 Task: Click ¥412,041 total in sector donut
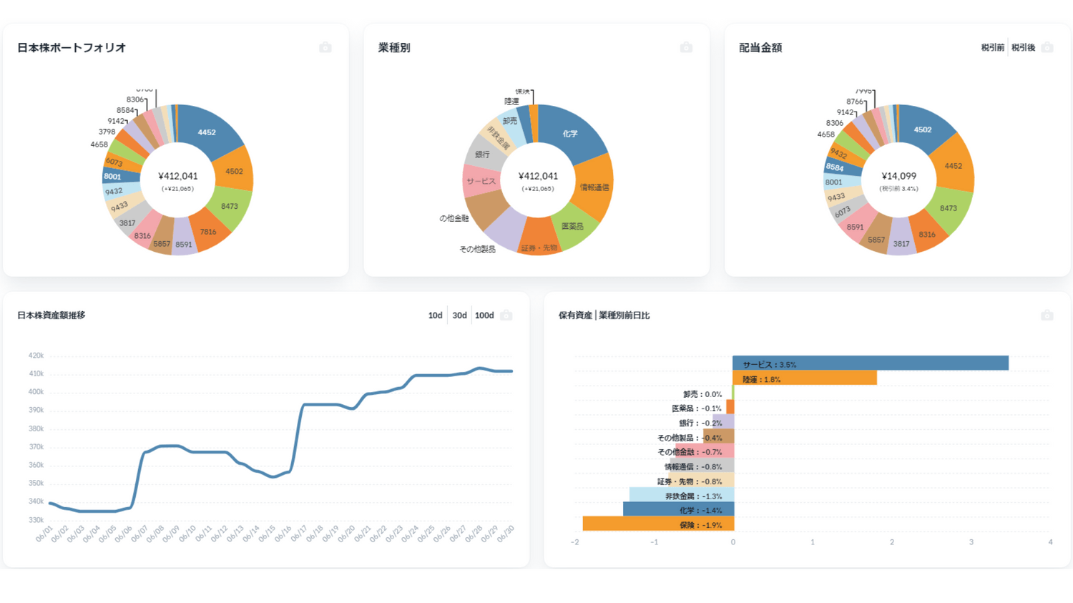tap(538, 176)
